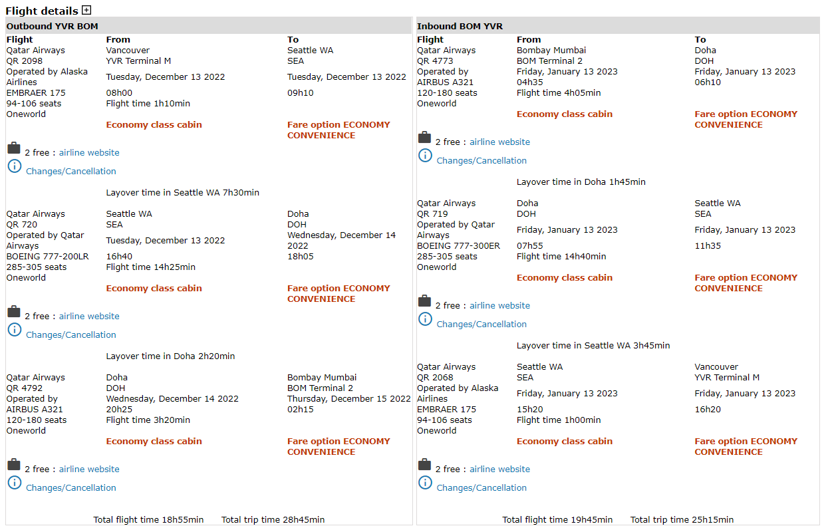Image resolution: width=828 pixels, height=530 pixels.
Task: Click the info icon for flight QR 719
Action: coord(425,319)
